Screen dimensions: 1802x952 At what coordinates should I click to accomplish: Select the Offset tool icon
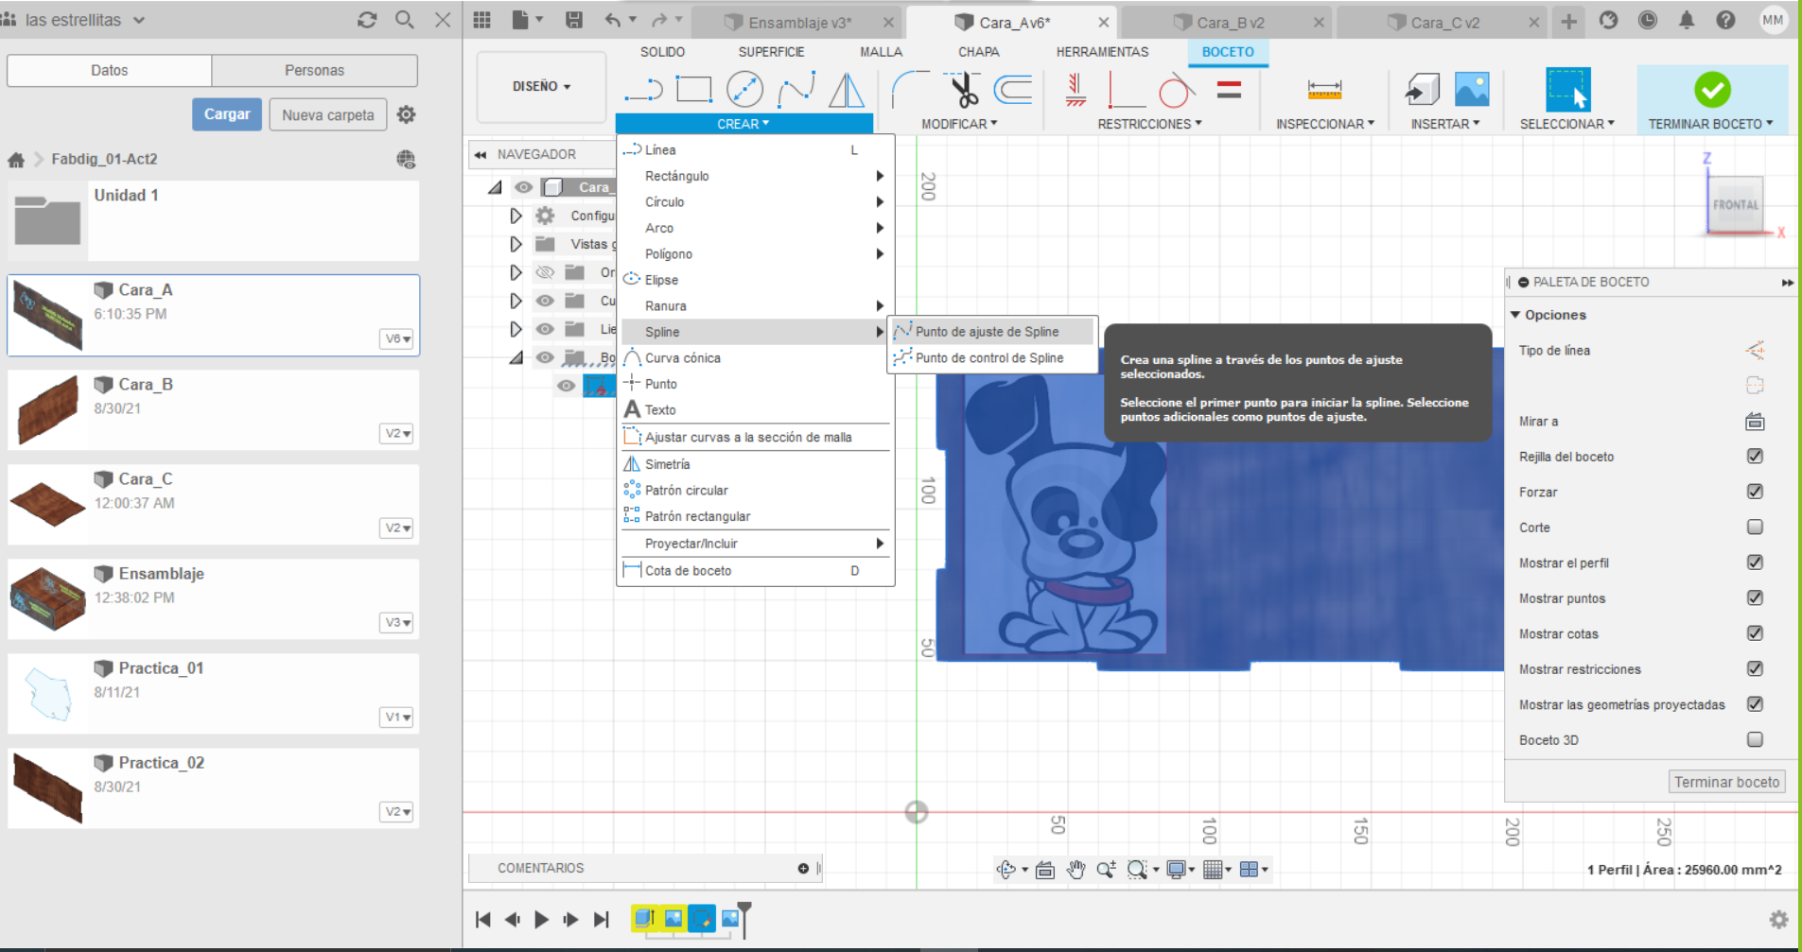pos(1013,90)
